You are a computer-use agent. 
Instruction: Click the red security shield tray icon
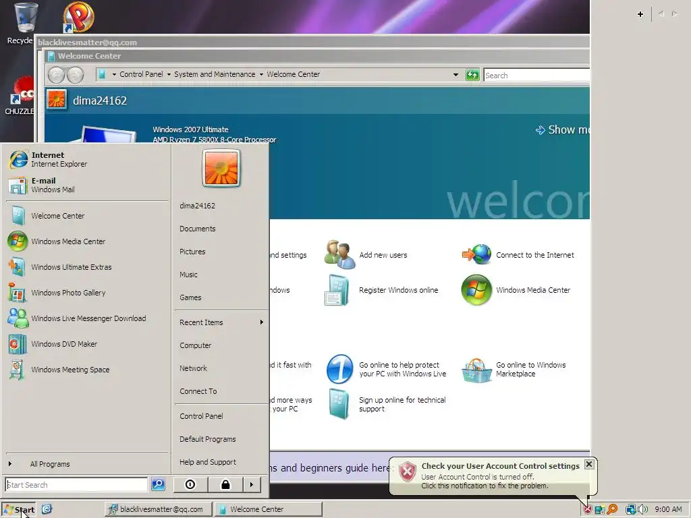pyautogui.click(x=588, y=510)
